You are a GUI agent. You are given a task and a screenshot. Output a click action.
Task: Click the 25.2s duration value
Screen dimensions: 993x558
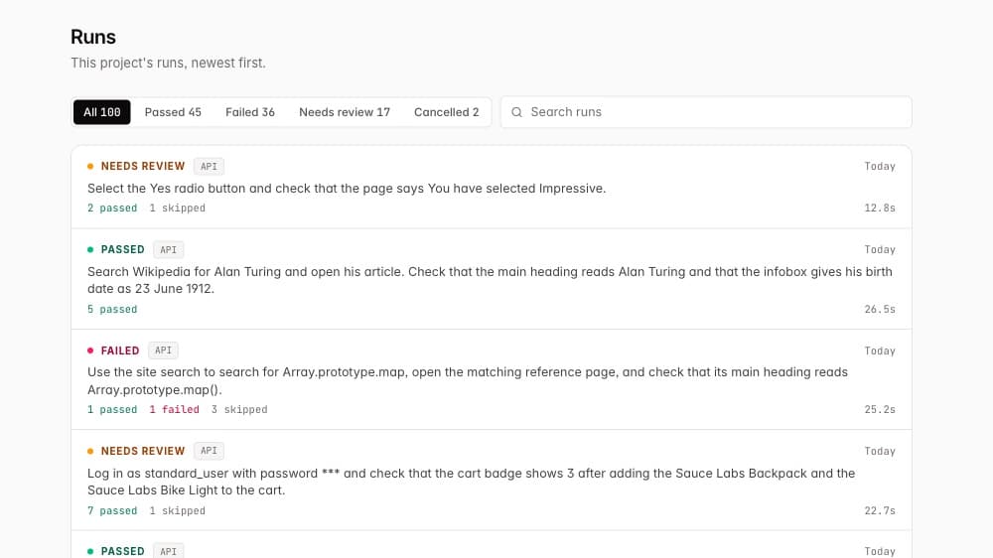pos(880,409)
